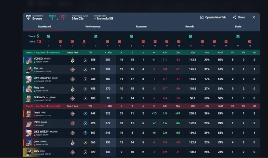Sort Team B by ACS column
268x158 pixels.
(108, 106)
